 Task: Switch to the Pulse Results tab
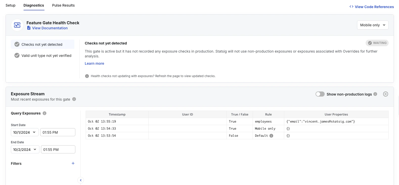coord(63,5)
